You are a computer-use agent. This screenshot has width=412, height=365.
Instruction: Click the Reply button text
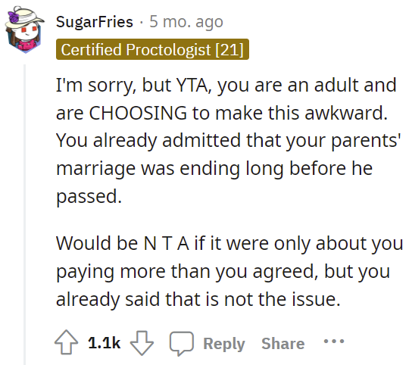(224, 344)
